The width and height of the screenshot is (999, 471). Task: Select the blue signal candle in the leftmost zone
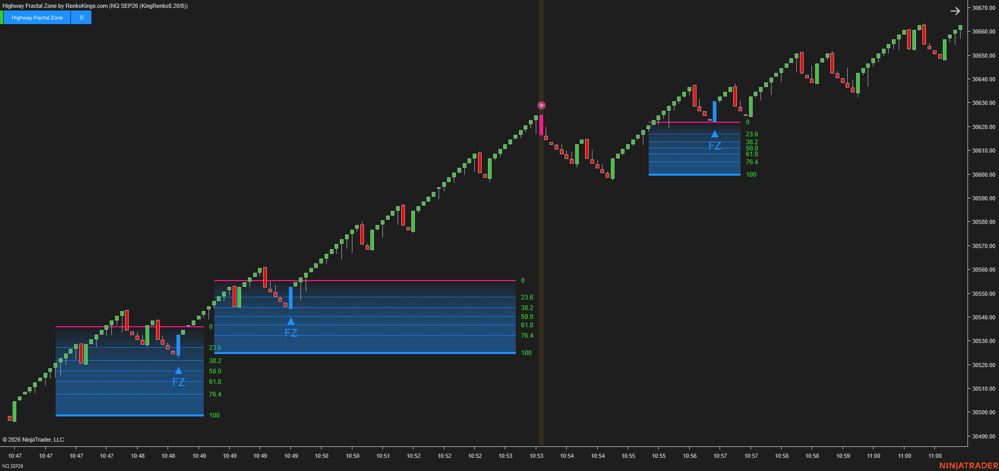click(x=179, y=345)
